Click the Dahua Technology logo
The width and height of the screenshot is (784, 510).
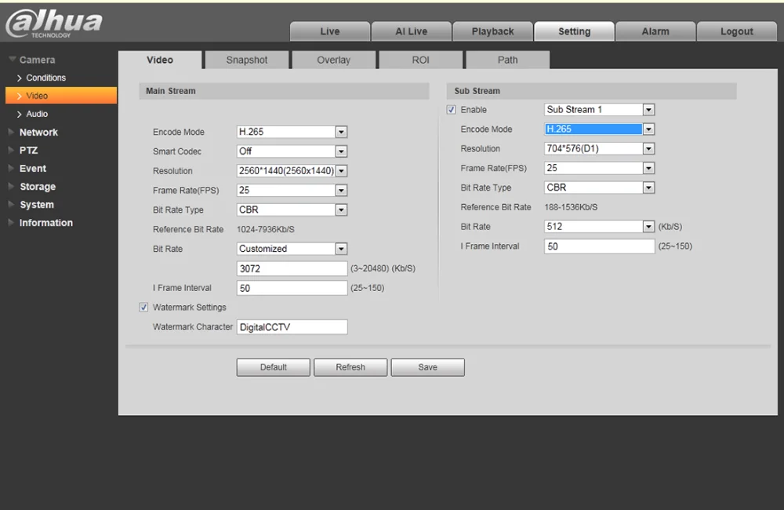(x=54, y=23)
